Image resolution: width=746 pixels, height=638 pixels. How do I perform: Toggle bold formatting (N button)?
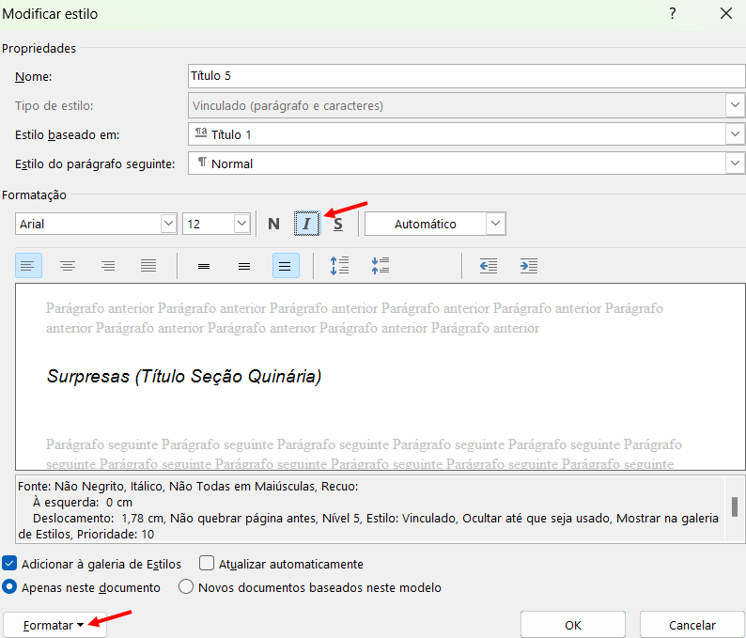click(x=273, y=224)
